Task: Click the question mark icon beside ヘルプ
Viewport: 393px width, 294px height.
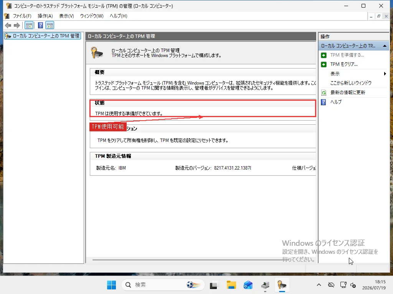Action: 324,102
